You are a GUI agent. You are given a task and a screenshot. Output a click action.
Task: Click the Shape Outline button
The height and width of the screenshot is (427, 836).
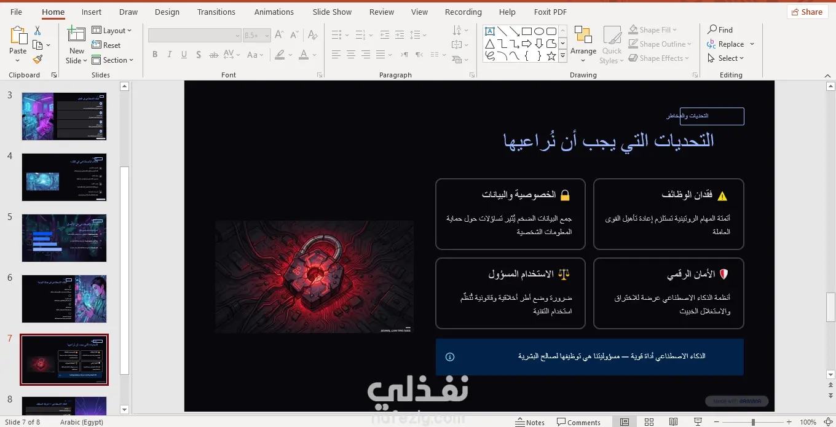[x=660, y=44]
